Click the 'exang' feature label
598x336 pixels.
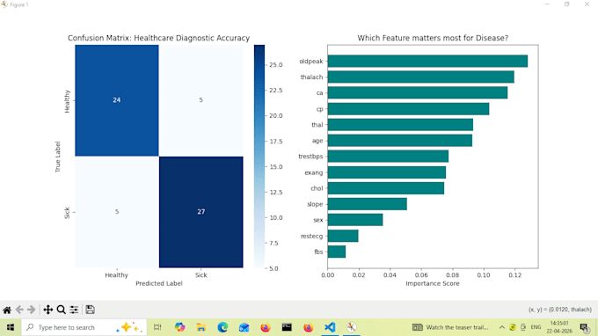click(x=313, y=172)
